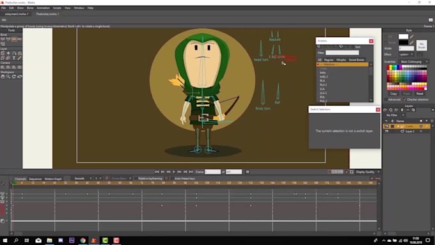Activate the Zoom Workspace magnifier tool

[8, 77]
